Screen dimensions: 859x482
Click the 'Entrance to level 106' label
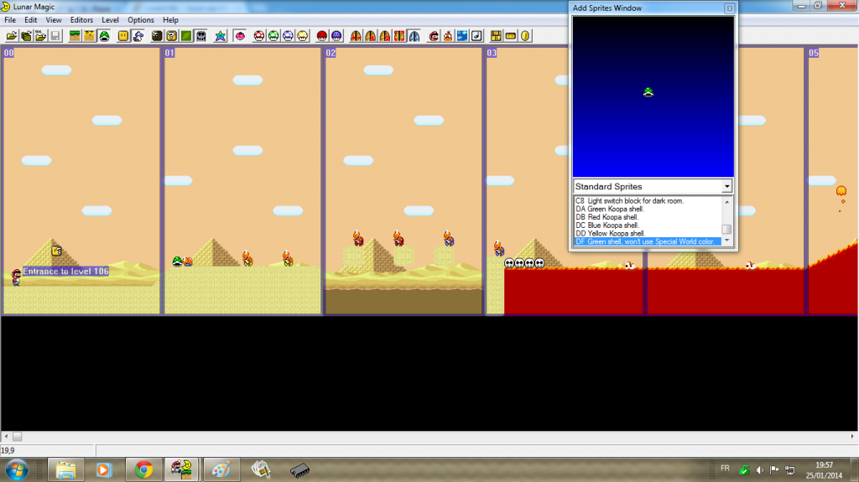[65, 271]
